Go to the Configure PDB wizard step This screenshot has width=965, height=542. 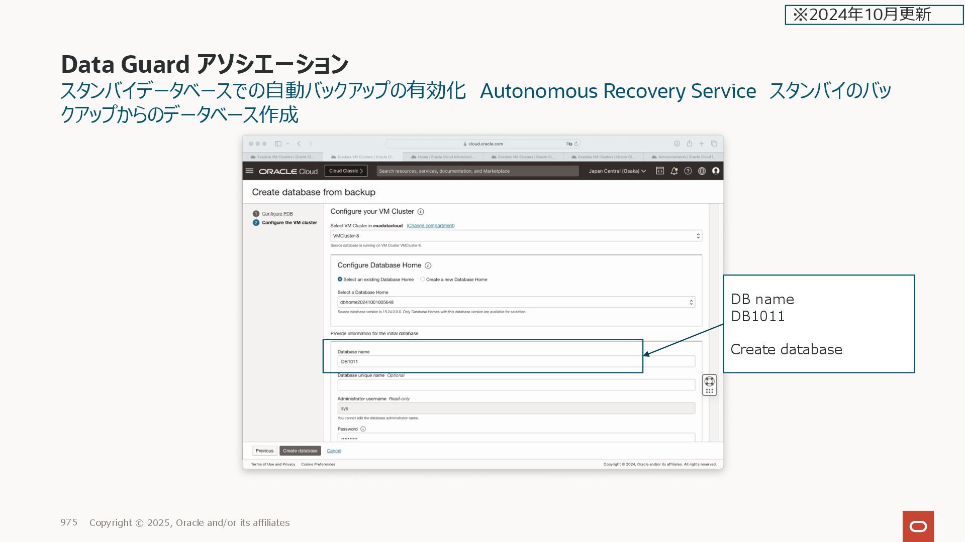(x=277, y=214)
